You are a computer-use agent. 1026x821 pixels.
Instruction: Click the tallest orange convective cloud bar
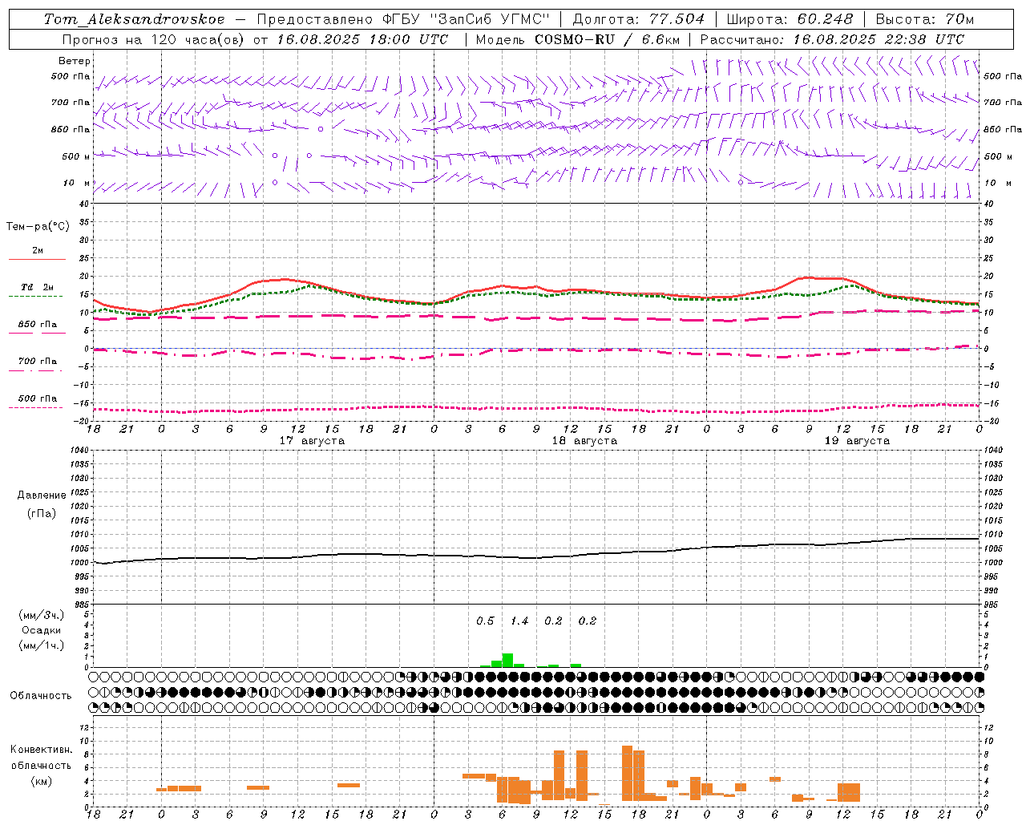627,774
